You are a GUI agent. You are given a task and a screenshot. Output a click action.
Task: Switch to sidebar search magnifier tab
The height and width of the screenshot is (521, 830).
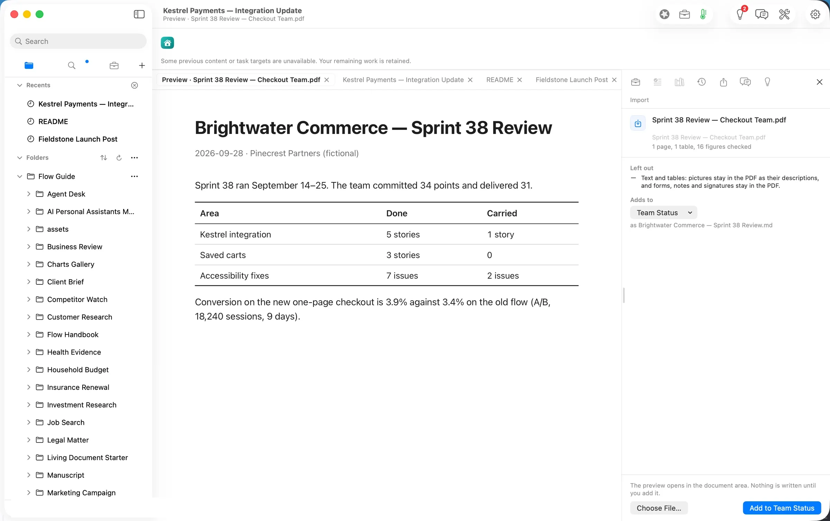click(72, 65)
